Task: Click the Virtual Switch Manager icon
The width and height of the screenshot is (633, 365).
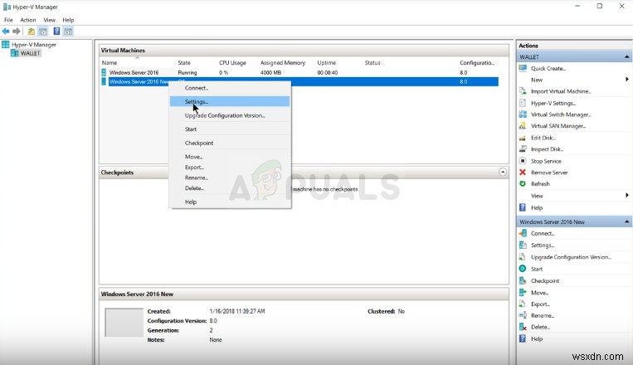Action: (523, 114)
